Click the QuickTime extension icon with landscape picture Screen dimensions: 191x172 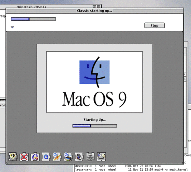pyautogui.click(x=68, y=157)
